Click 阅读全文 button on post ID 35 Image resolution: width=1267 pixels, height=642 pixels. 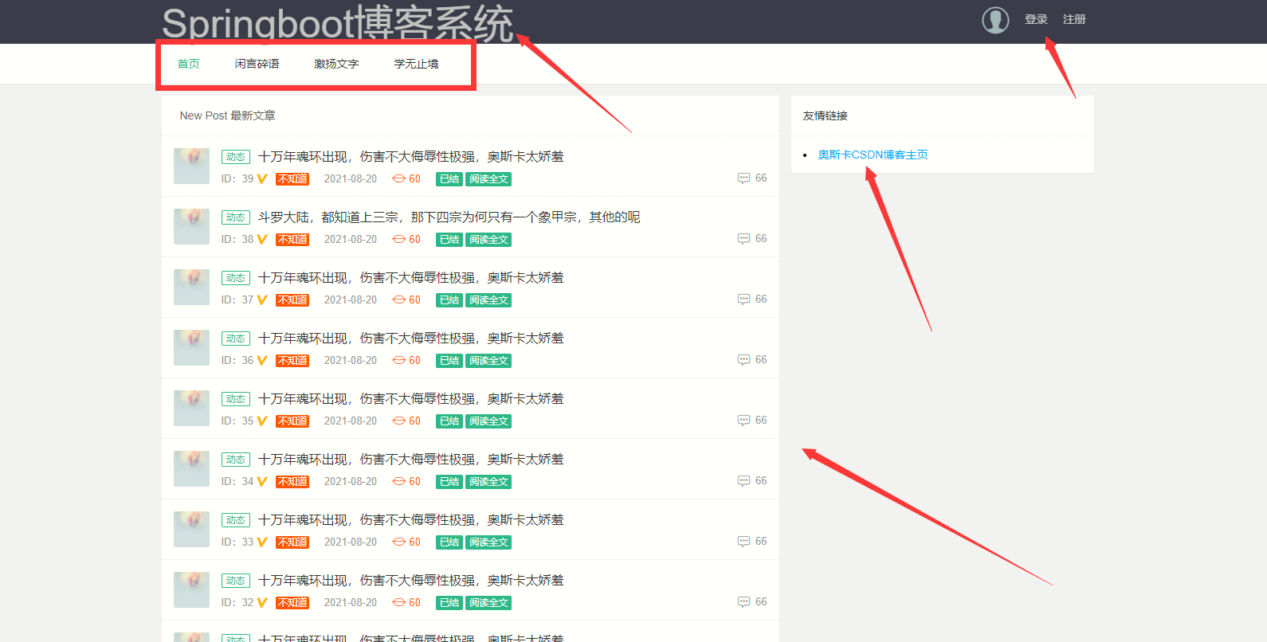point(488,421)
